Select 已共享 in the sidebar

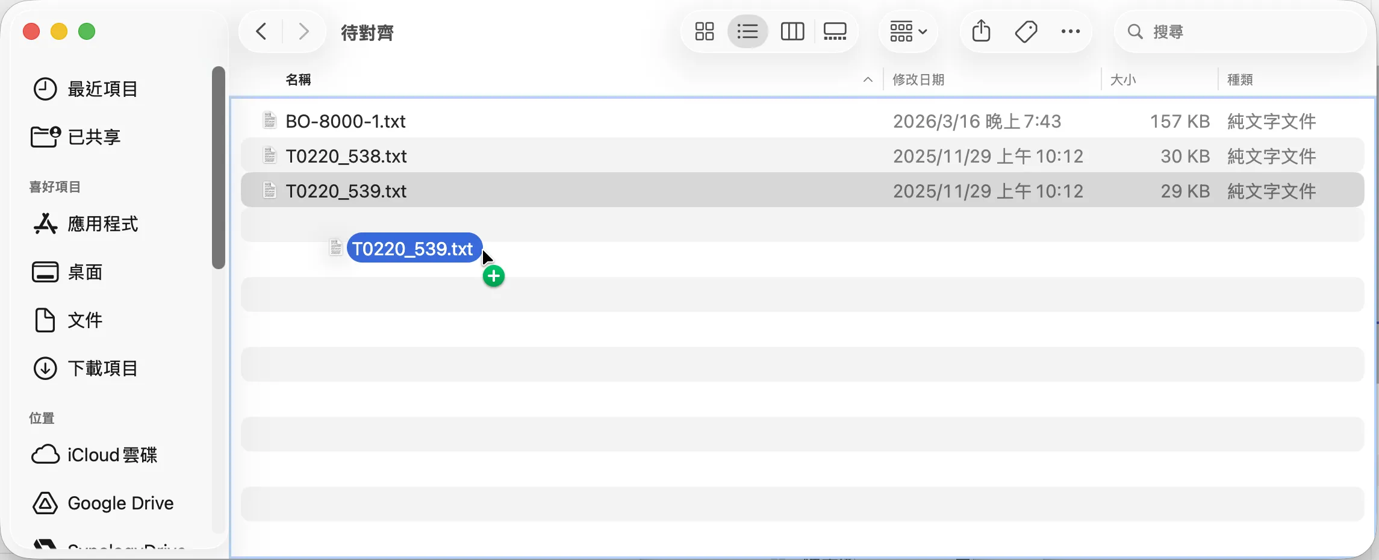(x=93, y=137)
